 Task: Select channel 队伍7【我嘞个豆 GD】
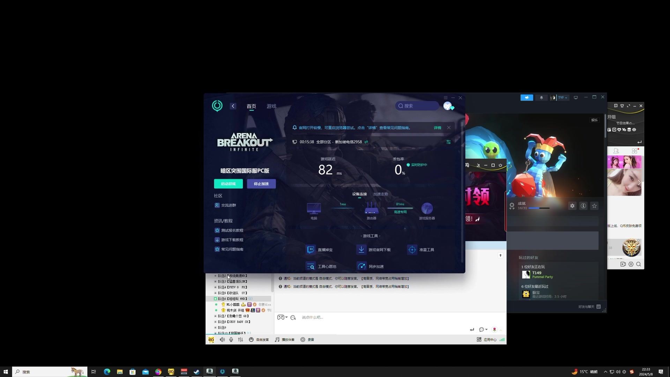pos(233,316)
